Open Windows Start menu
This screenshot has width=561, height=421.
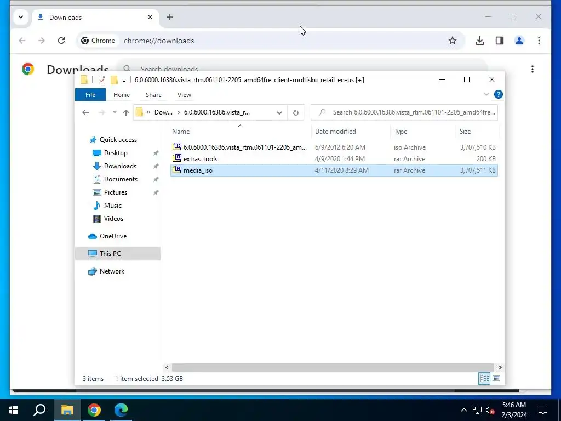coord(13,410)
